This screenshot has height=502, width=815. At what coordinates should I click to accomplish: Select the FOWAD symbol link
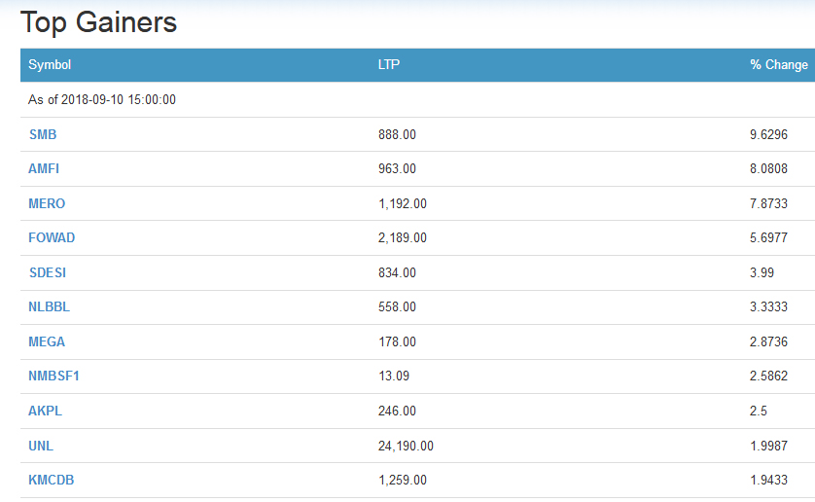click(x=52, y=237)
